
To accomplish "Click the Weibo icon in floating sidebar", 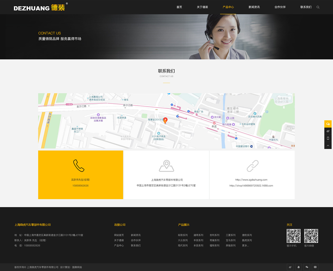I will [x=328, y=131].
